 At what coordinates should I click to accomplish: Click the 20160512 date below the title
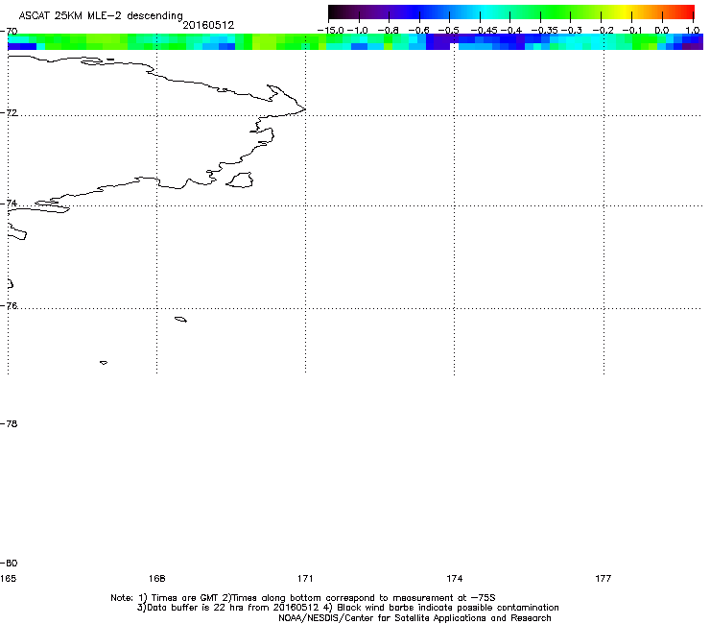(208, 25)
